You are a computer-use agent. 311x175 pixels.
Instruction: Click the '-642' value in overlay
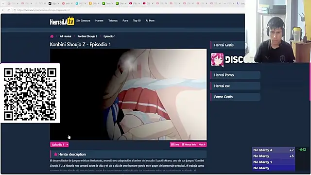(302, 150)
